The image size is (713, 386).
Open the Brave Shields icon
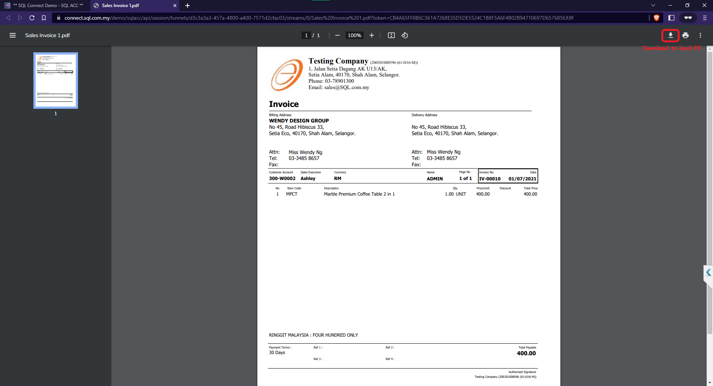click(656, 18)
